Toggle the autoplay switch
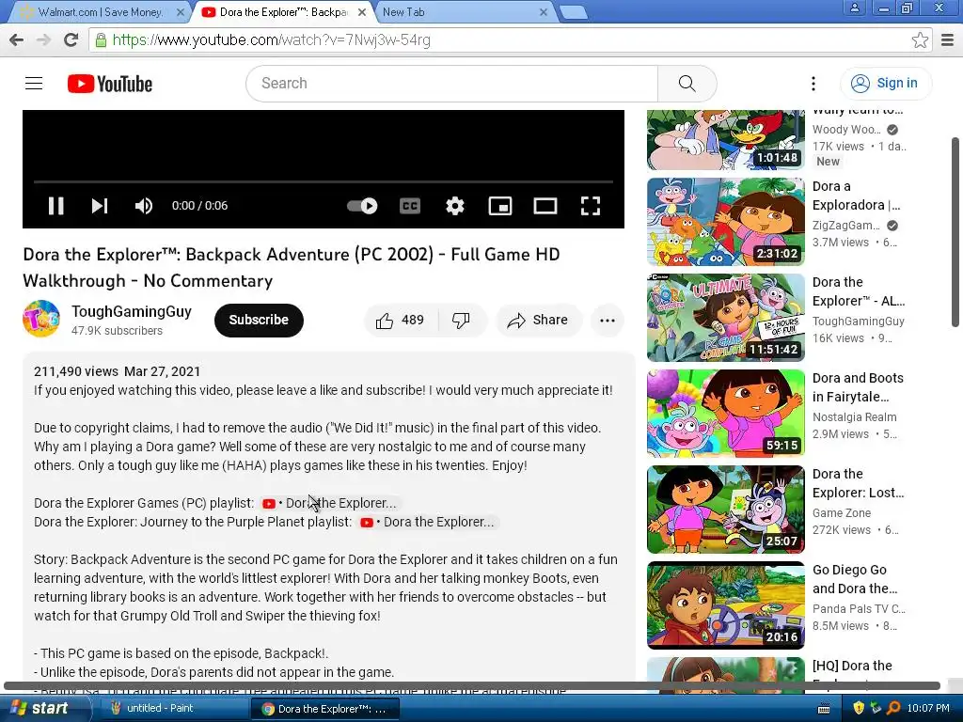Screen dimensions: 963x722 (362, 206)
